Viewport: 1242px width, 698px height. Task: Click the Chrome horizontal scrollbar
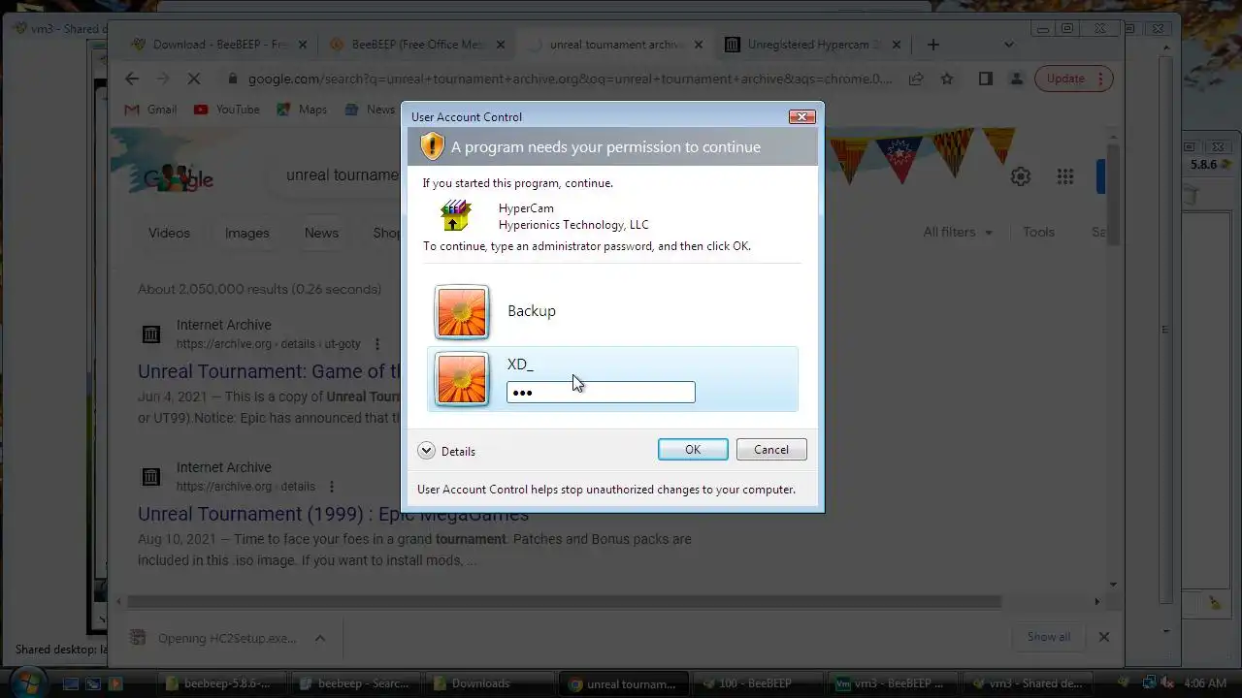565,601
